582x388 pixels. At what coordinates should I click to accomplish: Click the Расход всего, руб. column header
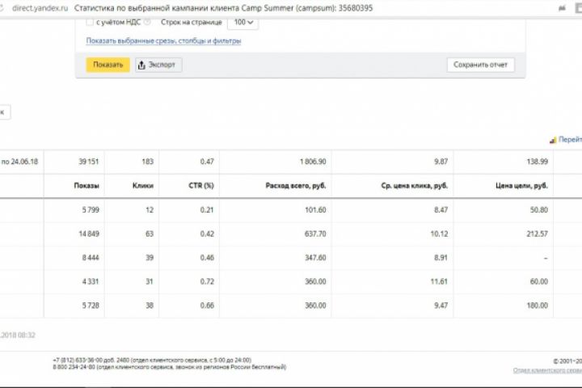point(296,185)
